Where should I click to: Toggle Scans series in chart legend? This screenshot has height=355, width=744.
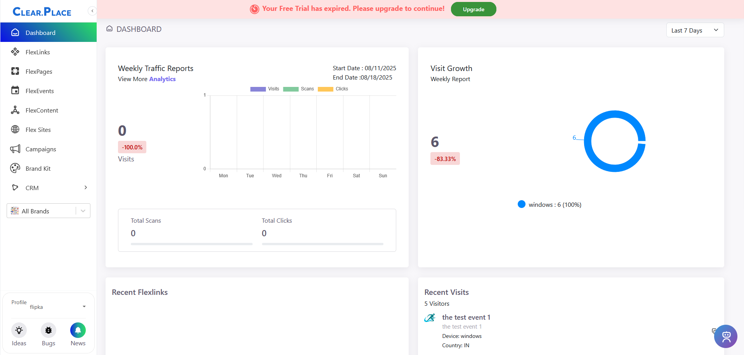(x=298, y=89)
